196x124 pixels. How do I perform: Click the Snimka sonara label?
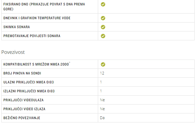tap(17, 27)
